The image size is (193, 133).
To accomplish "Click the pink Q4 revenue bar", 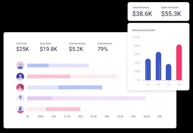I will click(x=179, y=62).
